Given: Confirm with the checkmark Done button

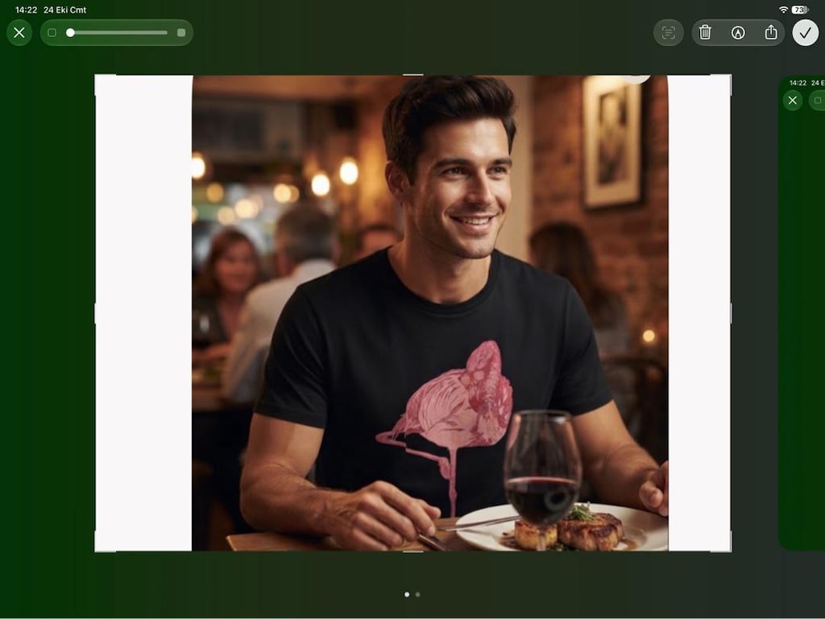Looking at the screenshot, I should (x=806, y=32).
